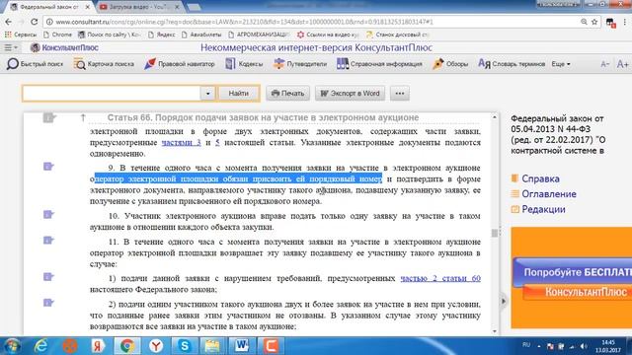Click the document scrollbar down arrow
The image size is (632, 355).
click(x=495, y=331)
